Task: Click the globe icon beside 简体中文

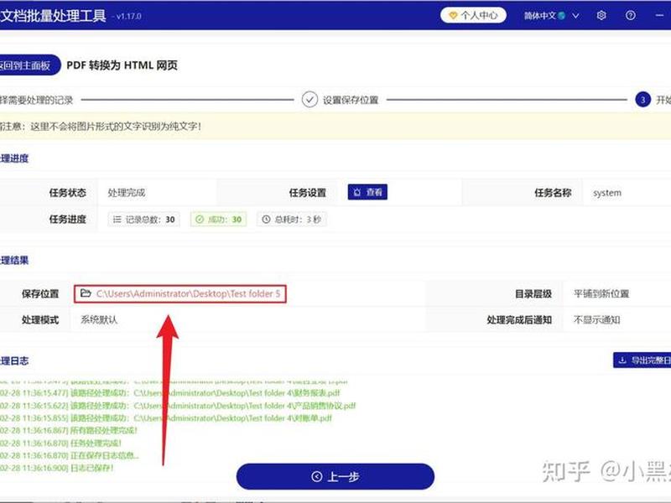Action: click(x=561, y=15)
